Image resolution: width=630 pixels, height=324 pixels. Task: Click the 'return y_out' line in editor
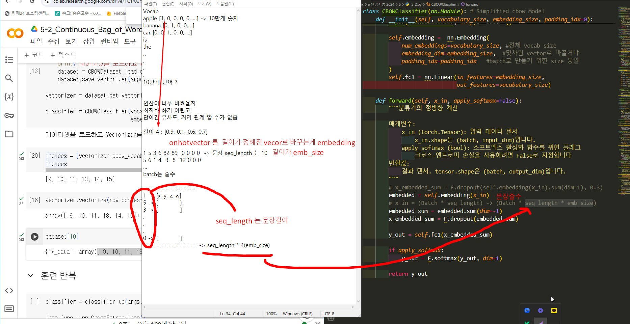pyautogui.click(x=408, y=274)
